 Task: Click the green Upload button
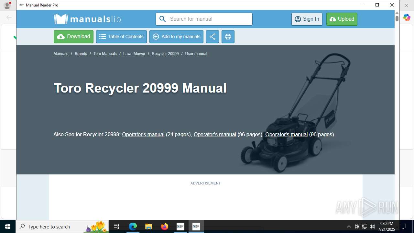click(342, 19)
